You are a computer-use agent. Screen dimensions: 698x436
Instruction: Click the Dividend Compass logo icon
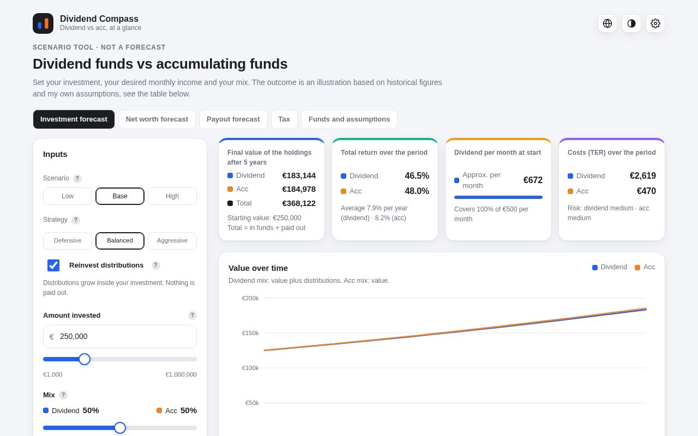[x=43, y=23]
